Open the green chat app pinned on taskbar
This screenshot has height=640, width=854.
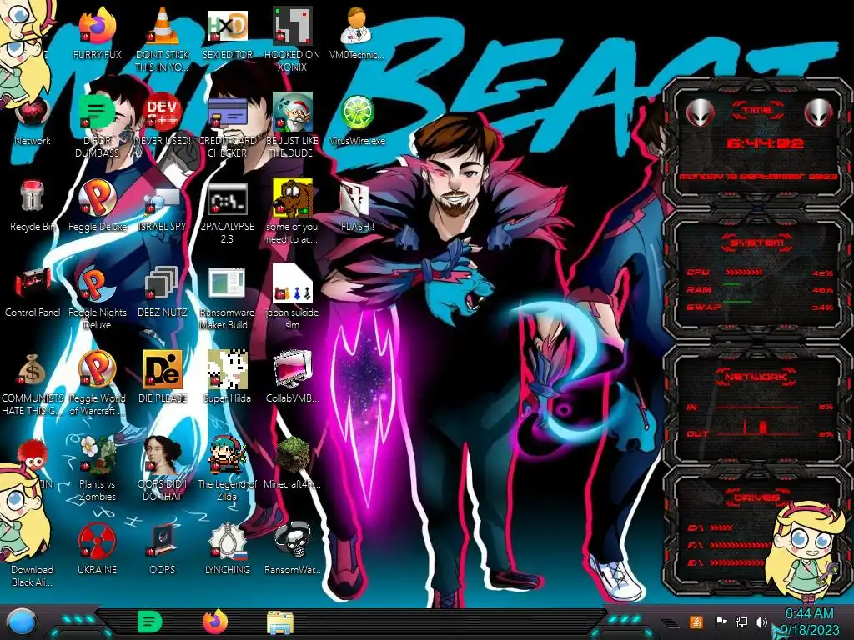150,622
